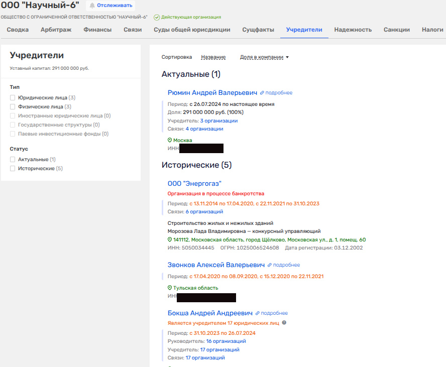Sort founders by Название

(x=213, y=57)
